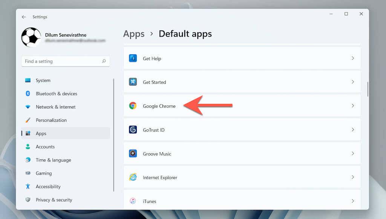386x219 pixels.
Task: Open Google Chrome default app settings via its icon
Action: coord(133,106)
